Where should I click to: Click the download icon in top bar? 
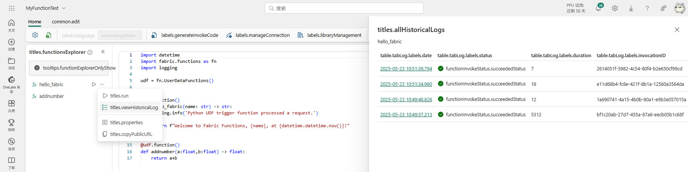tap(631, 8)
